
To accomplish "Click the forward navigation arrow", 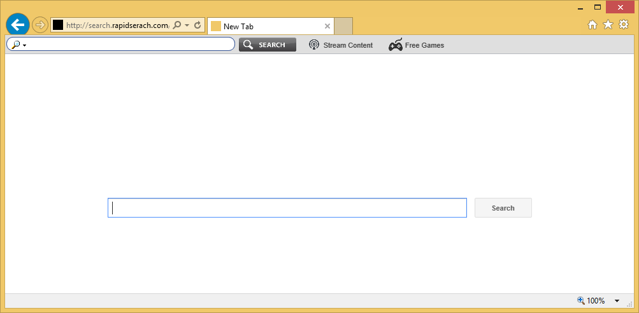I will point(39,25).
